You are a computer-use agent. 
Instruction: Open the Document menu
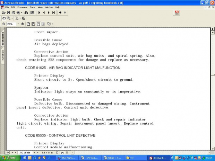22,7
